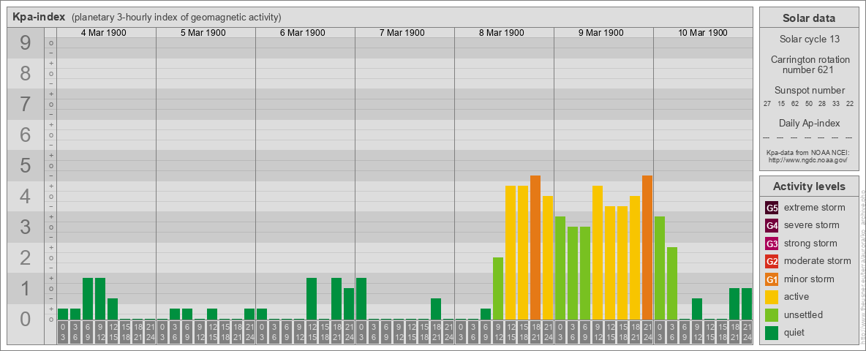This screenshot has height=351, width=866.
Task: Click the 'moderate storm' legend label
Action: tap(818, 261)
